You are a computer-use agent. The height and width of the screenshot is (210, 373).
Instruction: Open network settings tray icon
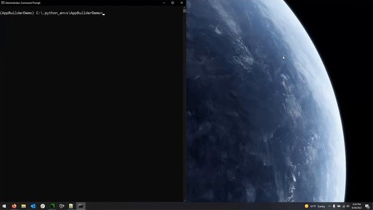tap(343, 206)
